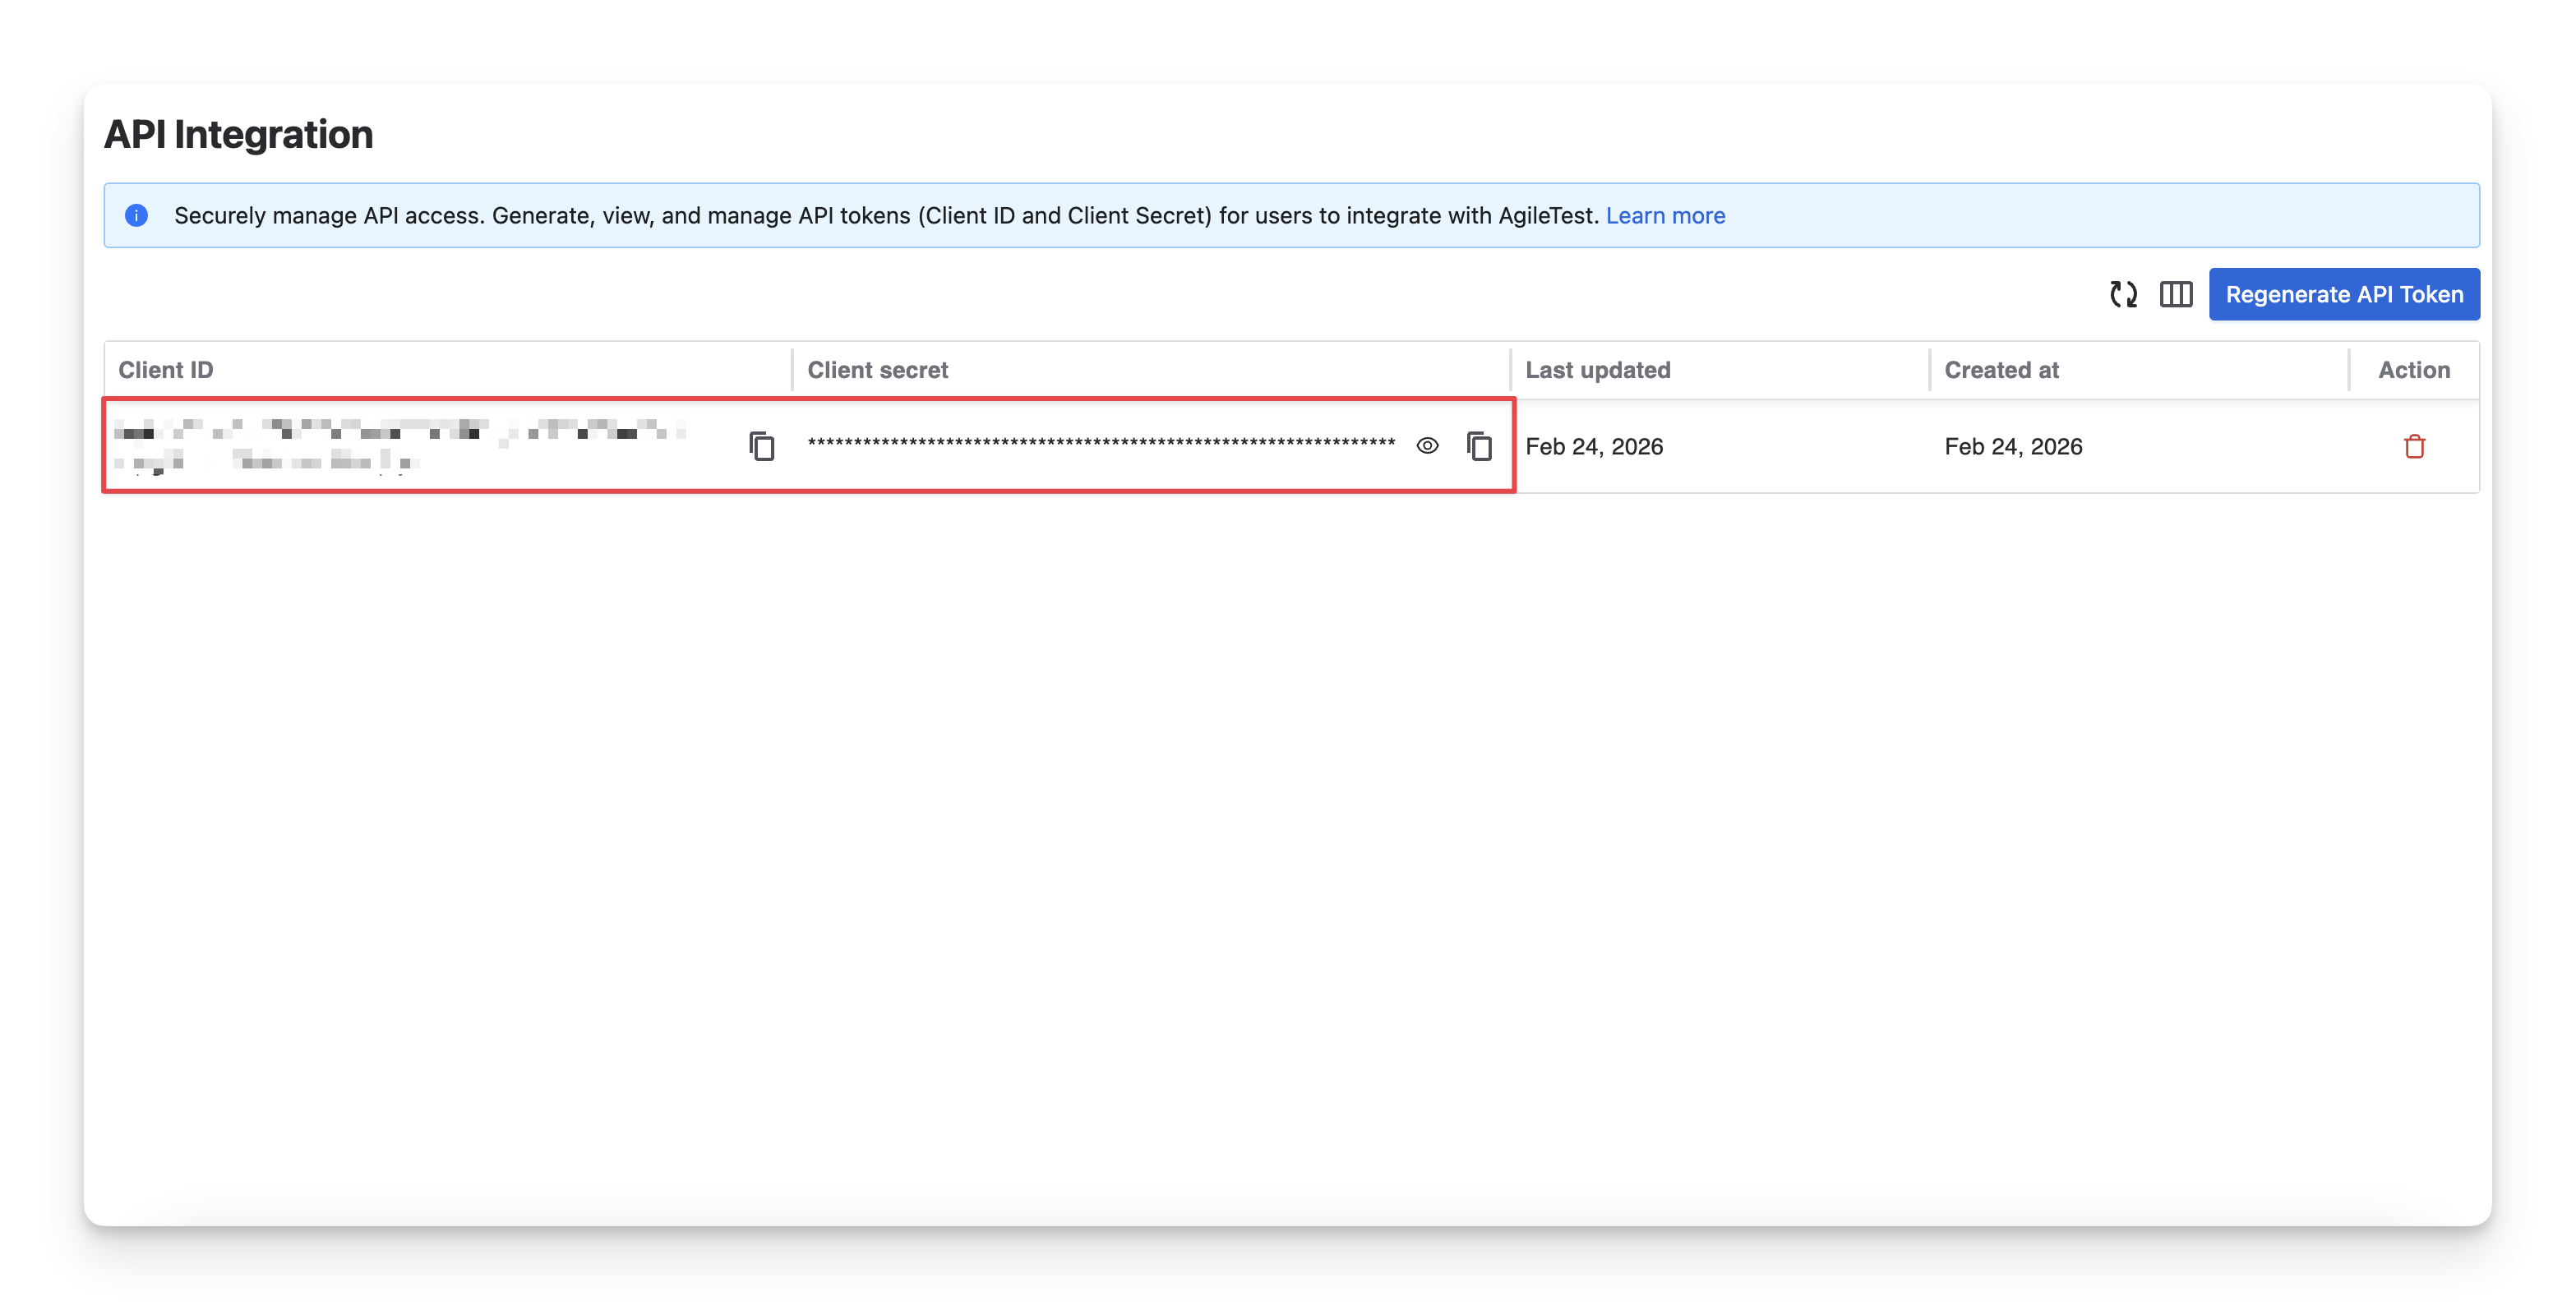Screen dimensions: 2576x1310
Task: Click the blue info icon in banner
Action: (137, 215)
